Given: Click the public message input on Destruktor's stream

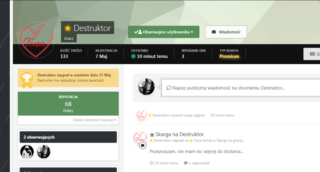Looking at the screenshot, I should tap(241, 88).
